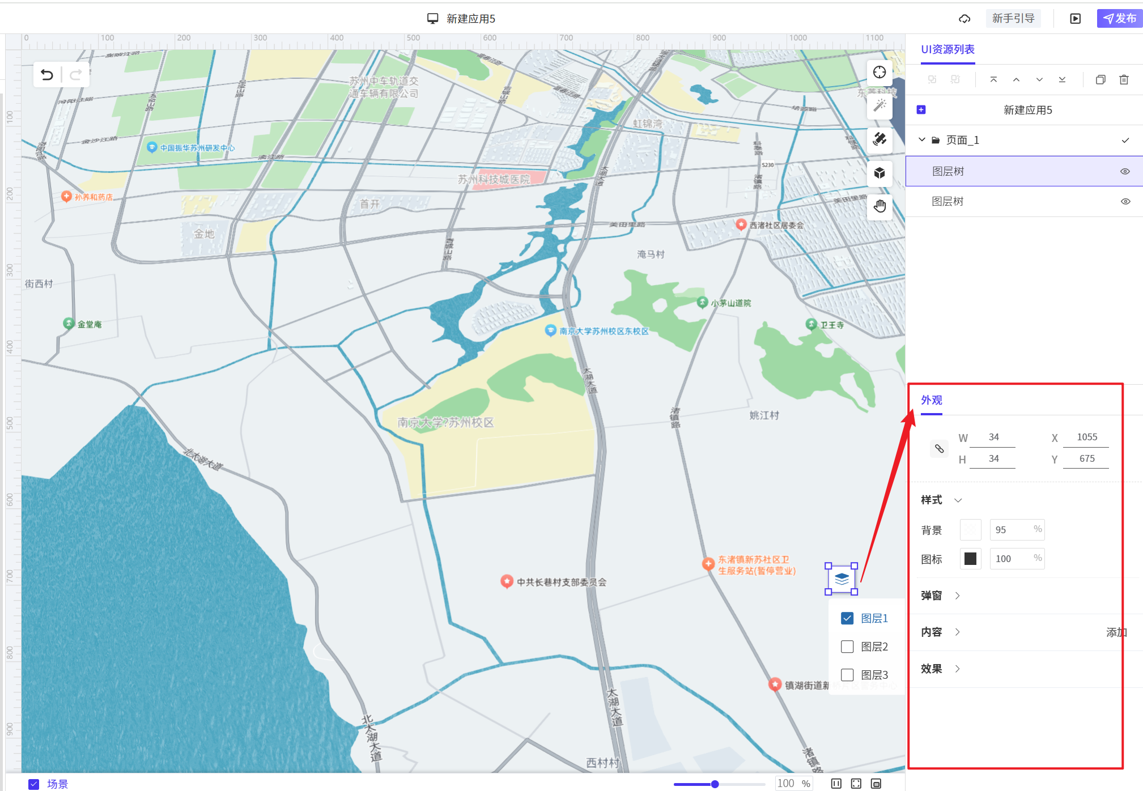
Task: Click the fit to screen icon
Action: pos(856,784)
